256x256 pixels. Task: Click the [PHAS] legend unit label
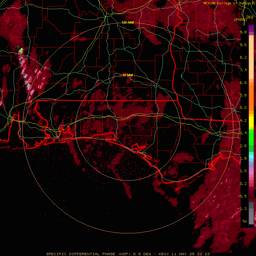coord(240,20)
